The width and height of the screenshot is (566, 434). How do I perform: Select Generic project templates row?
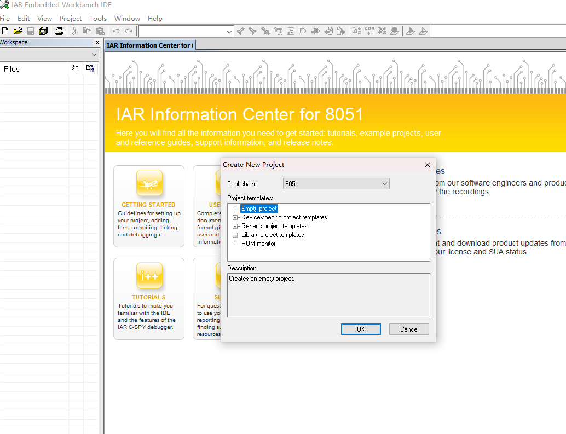(x=274, y=226)
